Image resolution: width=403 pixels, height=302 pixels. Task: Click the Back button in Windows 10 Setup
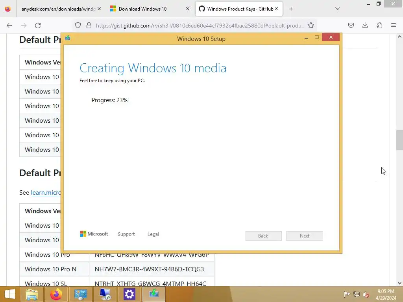(x=263, y=236)
